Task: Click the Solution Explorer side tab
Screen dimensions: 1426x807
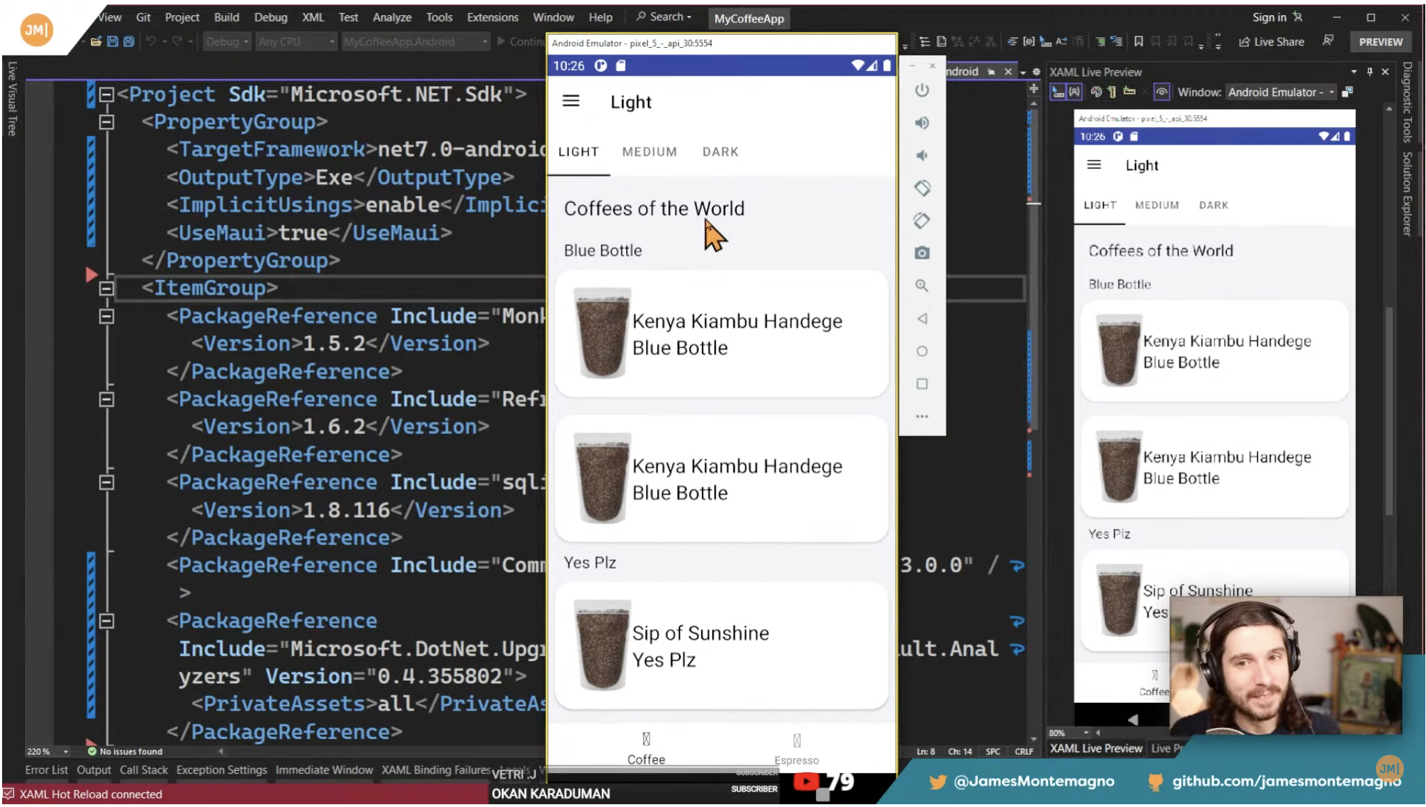Action: (1407, 194)
